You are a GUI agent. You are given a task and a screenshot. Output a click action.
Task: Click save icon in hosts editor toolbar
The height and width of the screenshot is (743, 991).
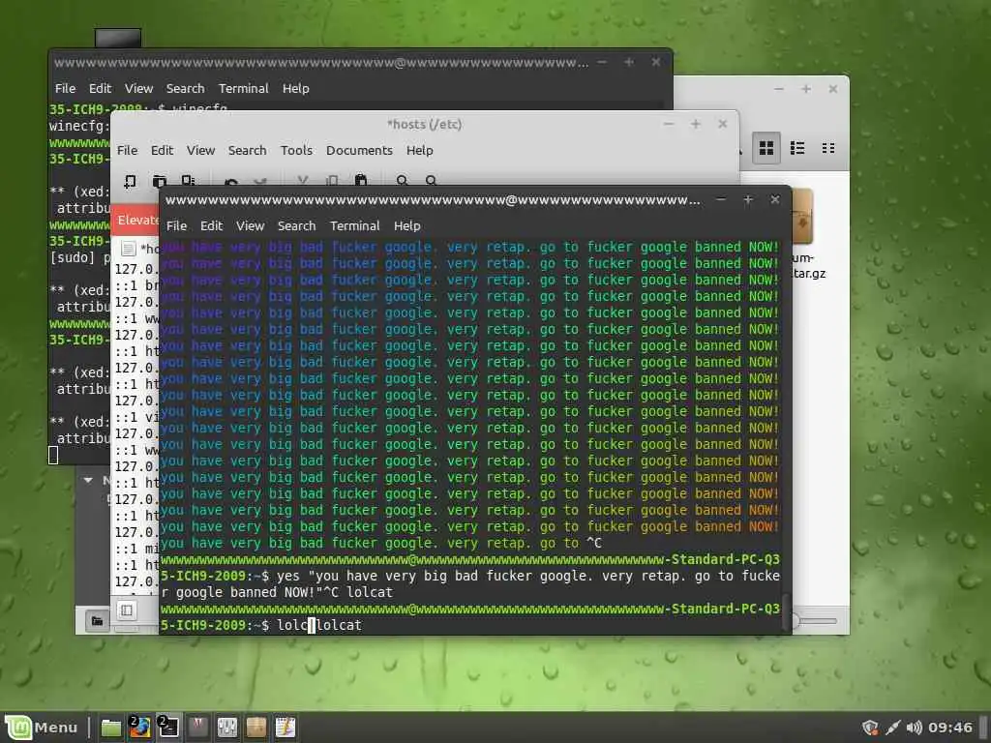pos(189,181)
